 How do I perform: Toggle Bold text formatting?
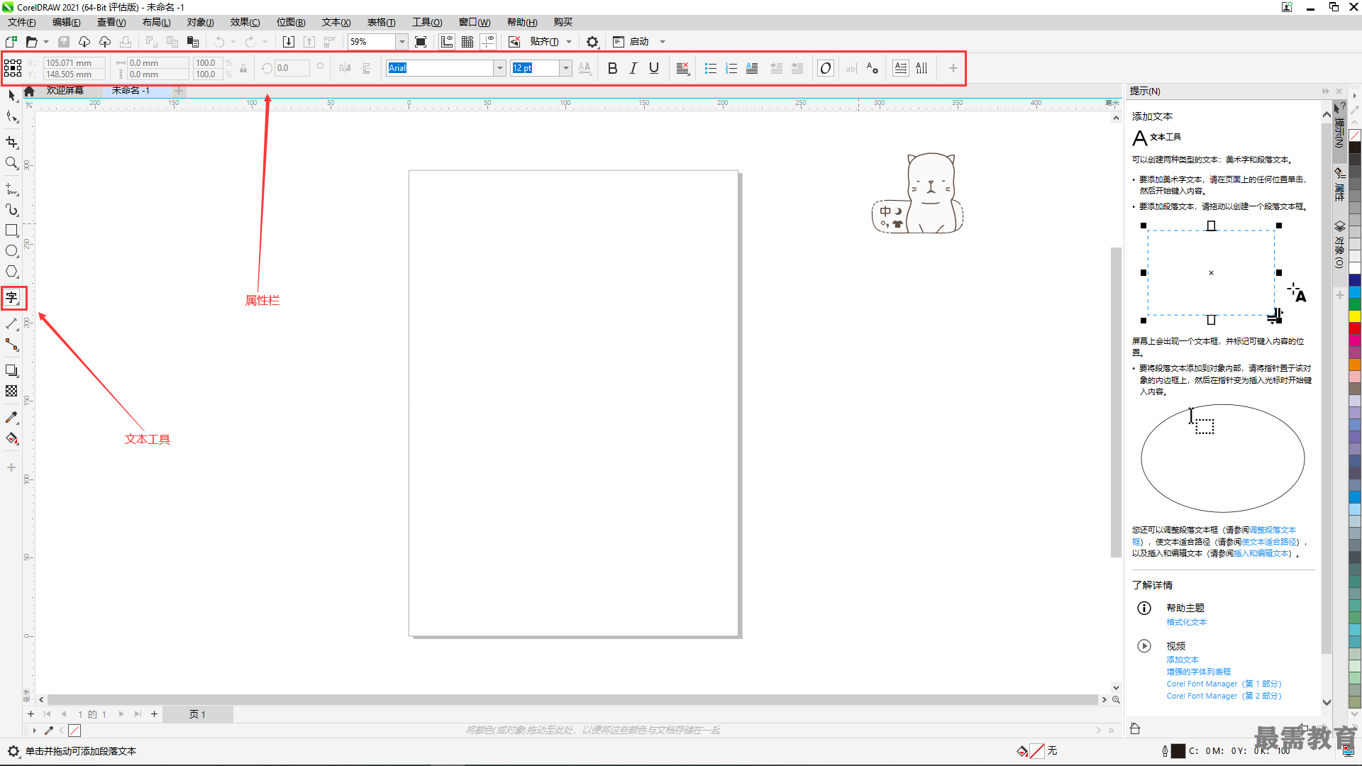pos(612,68)
